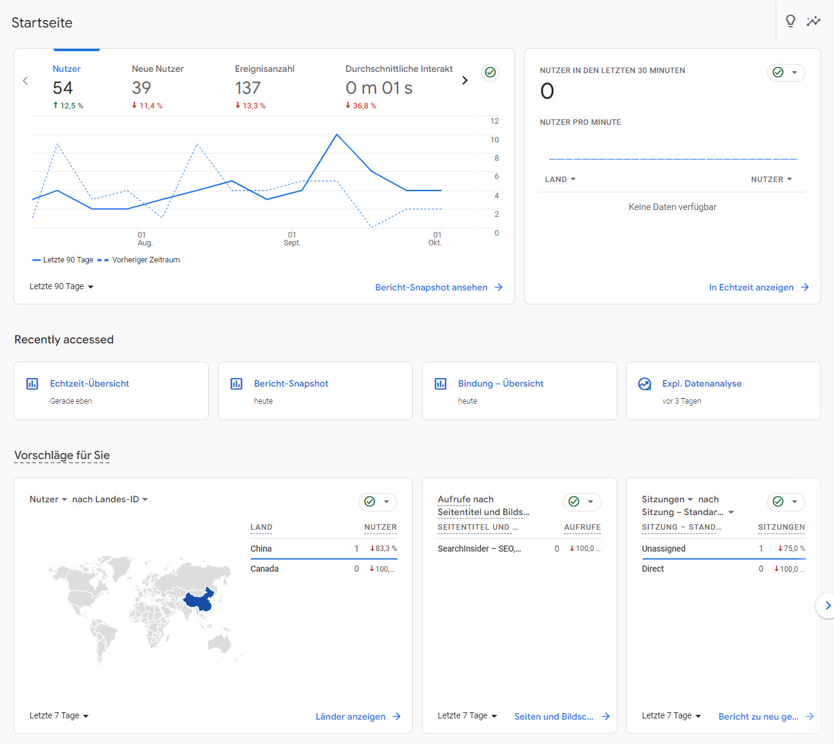This screenshot has height=744, width=834.
Task: Click the peak point of the solid chart line
Action: tap(337, 135)
